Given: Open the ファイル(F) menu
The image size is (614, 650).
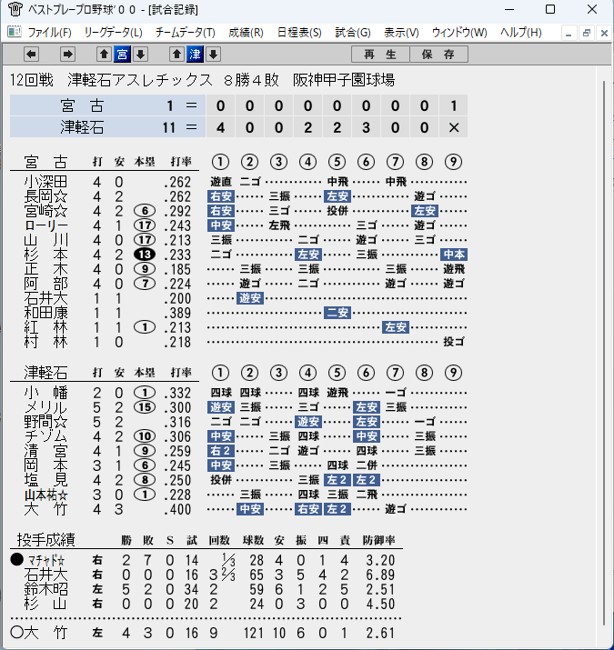Looking at the screenshot, I should [49, 33].
